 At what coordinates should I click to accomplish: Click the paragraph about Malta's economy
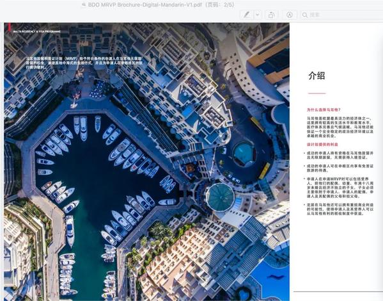pos(340,127)
